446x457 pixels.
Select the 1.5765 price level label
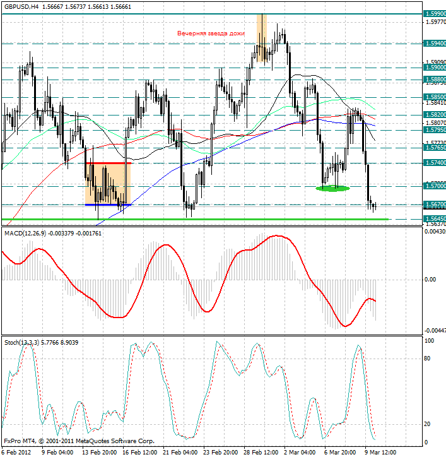(435, 148)
